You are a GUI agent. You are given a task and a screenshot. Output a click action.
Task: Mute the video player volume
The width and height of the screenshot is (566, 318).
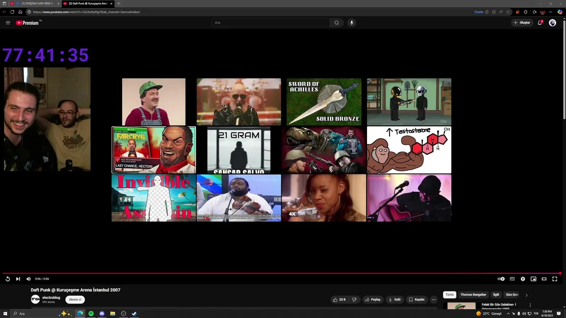click(x=28, y=279)
